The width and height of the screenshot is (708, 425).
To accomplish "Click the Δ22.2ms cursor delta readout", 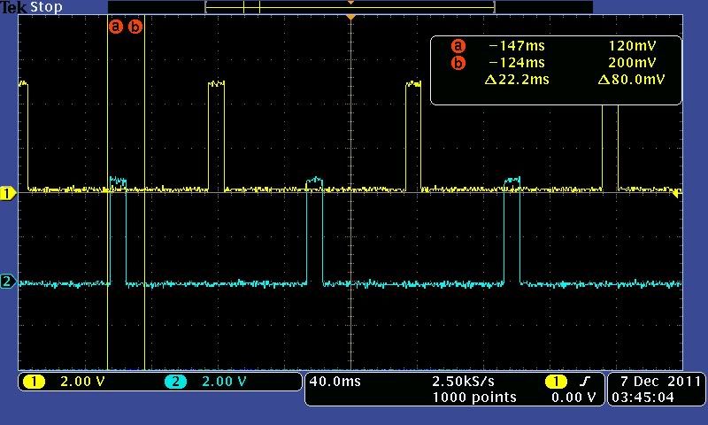I will click(517, 80).
